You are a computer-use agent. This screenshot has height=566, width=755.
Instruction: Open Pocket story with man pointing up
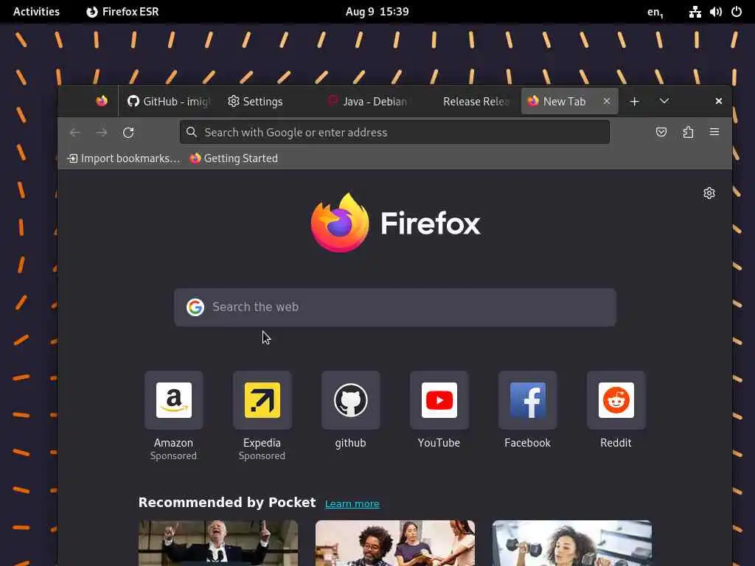coord(218,543)
